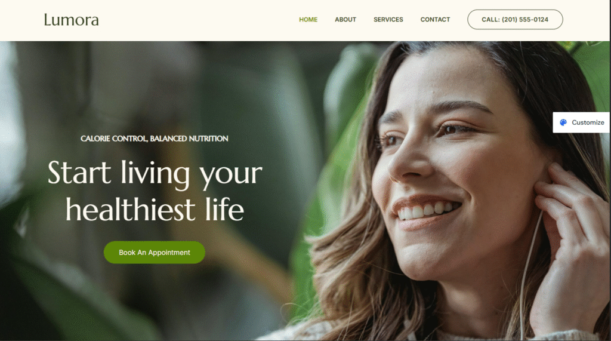
Task: Click the Book An Appointment button
Action: [155, 253]
